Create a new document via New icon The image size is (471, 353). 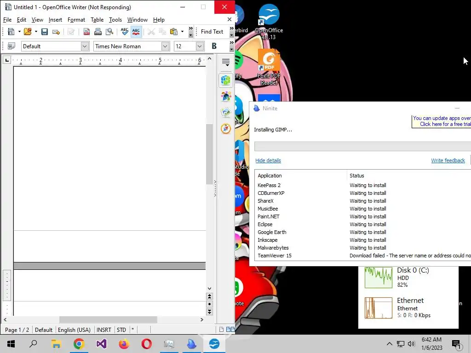[11, 32]
